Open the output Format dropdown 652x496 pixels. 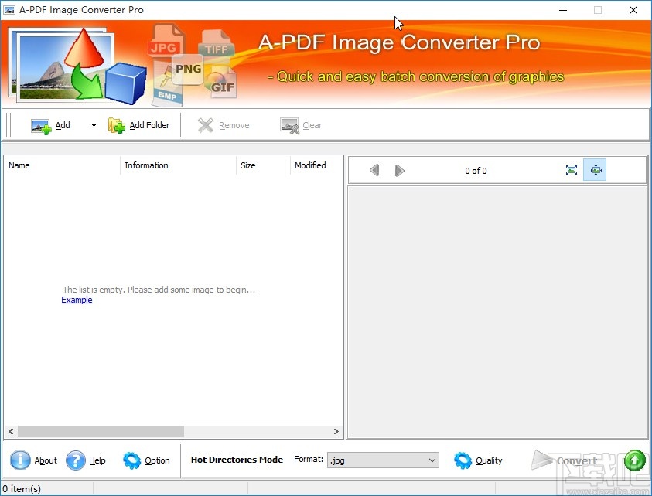(430, 460)
